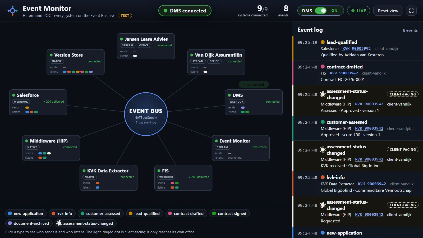423x238 pixels.
Task: Click ringed dot of the Assessed Approved entry
Action: pyautogui.click(x=323, y=94)
